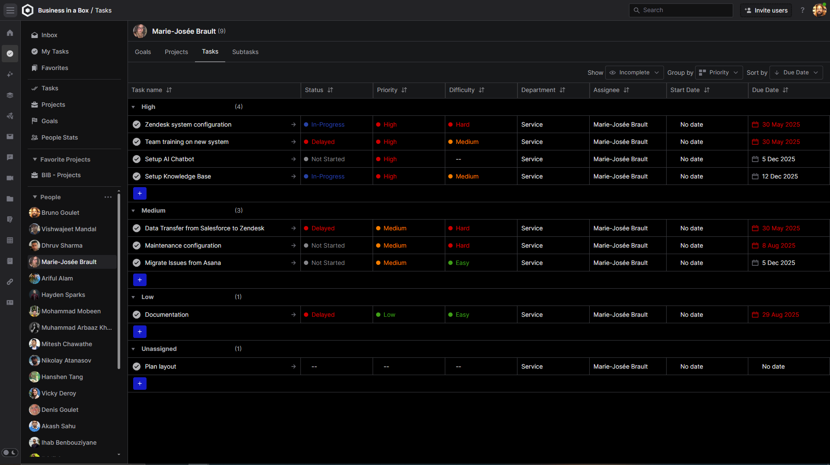This screenshot has width=830, height=465.
Task: Check off the Documentation task
Action: coord(137,315)
